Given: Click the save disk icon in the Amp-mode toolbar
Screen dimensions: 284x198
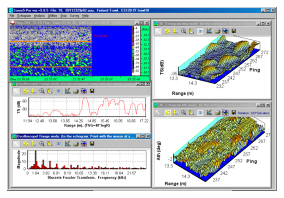Looking at the screenshot, I should (234, 31).
